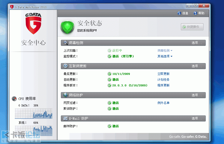Open the 例外名单 link

pos(163,103)
